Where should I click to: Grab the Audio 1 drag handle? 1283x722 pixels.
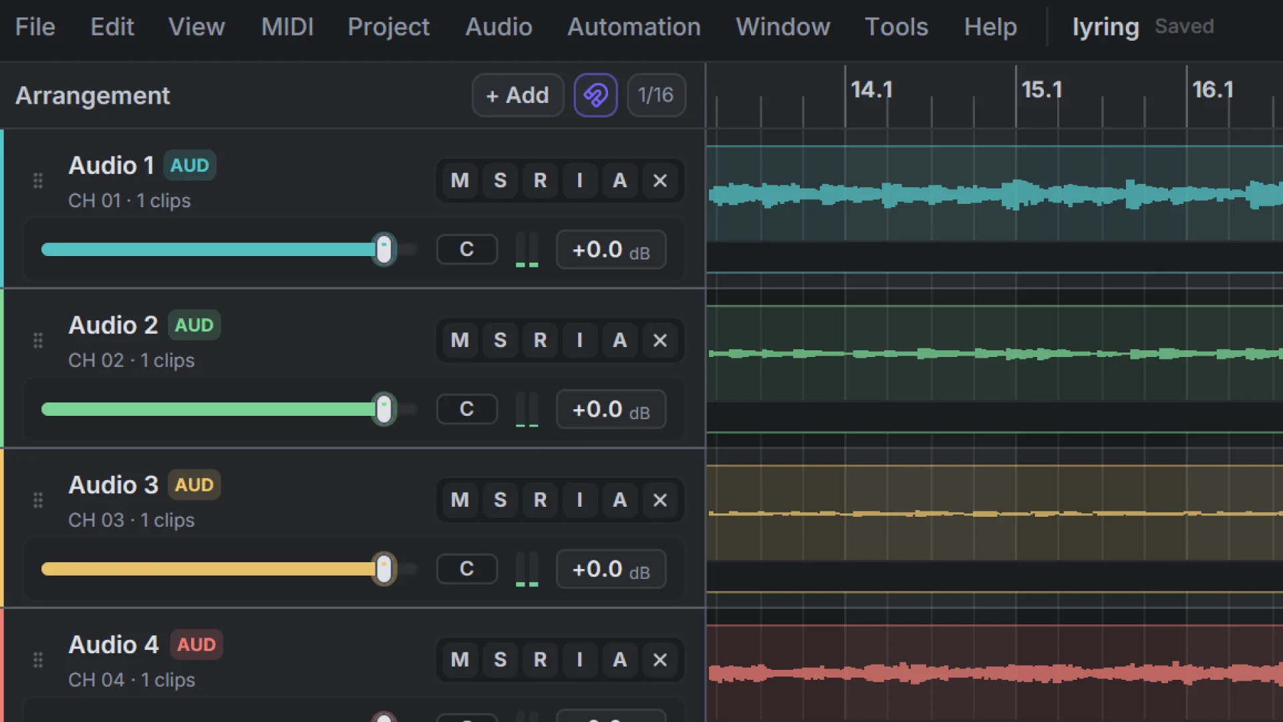[x=38, y=180]
